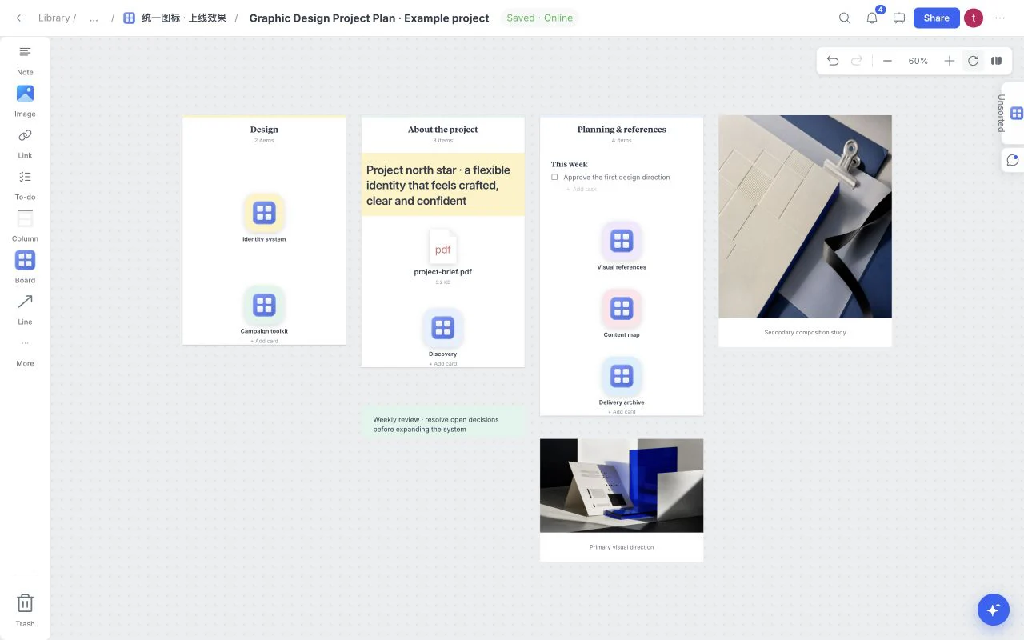This screenshot has width=1024, height=640.
Task: Select the Link tool in the sidebar
Action: point(25,142)
